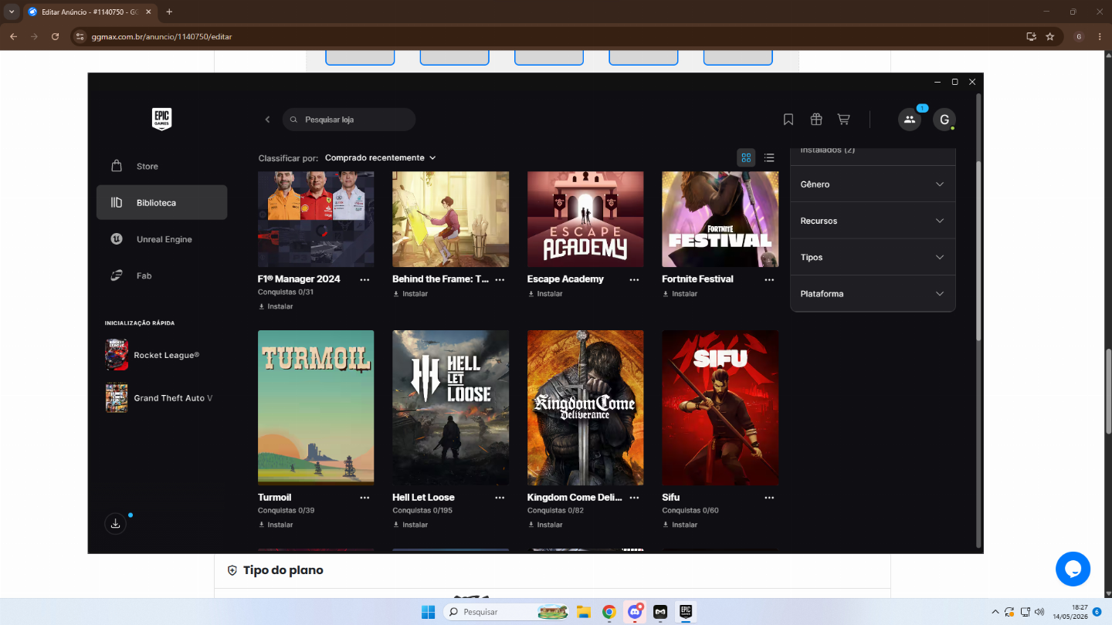The height and width of the screenshot is (625, 1112).
Task: Open the downloads icon in sidebar
Action: click(115, 524)
